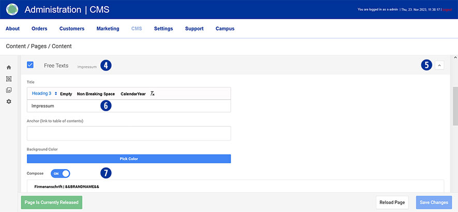
Task: Collapse the Free Texts section chevron
Action: coord(439,65)
